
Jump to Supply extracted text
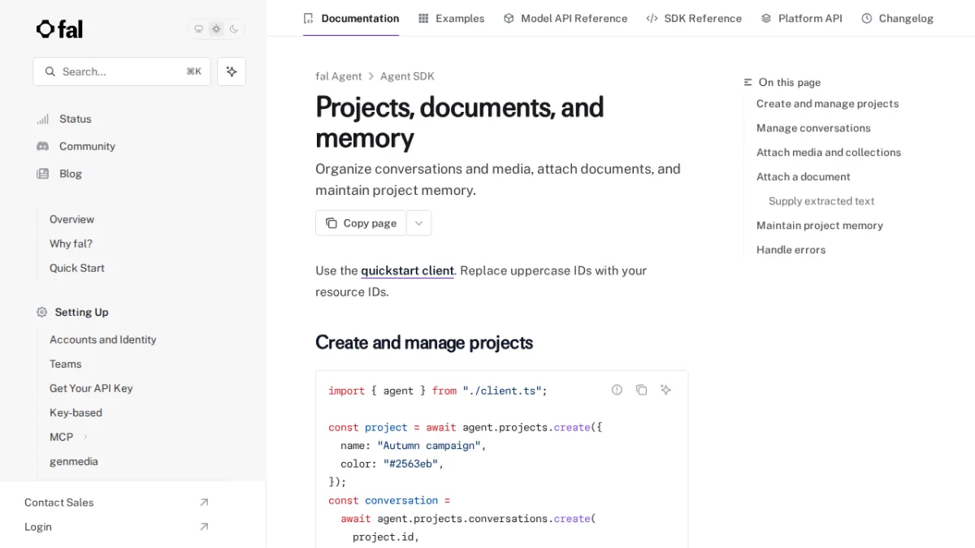(x=821, y=201)
